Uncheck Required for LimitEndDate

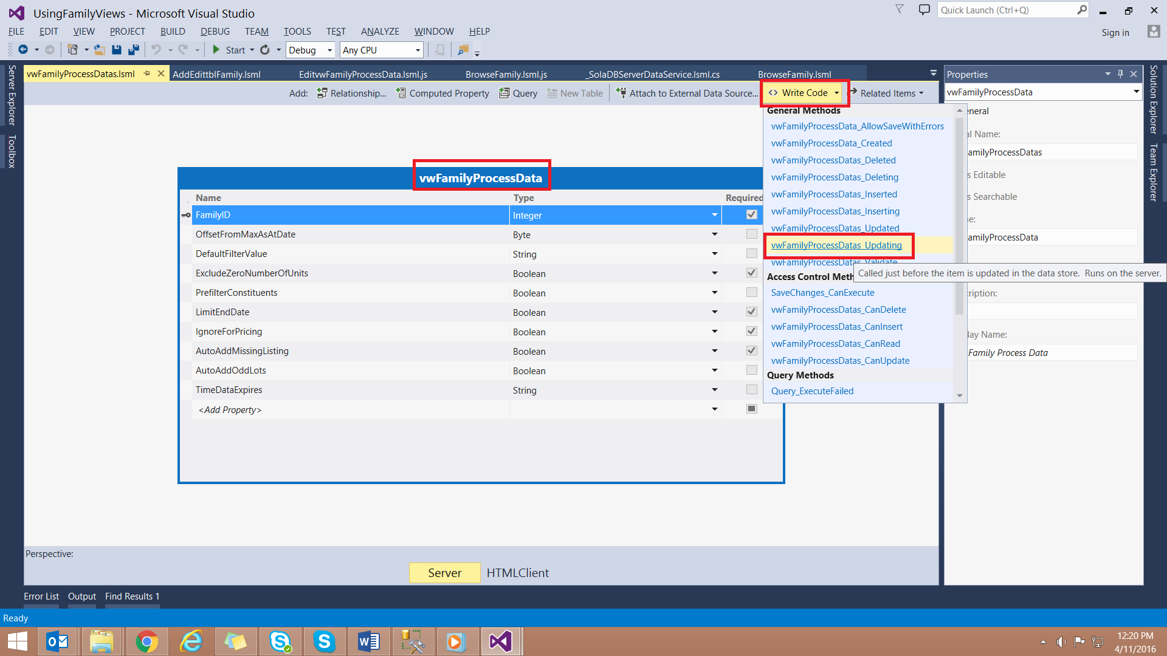pyautogui.click(x=752, y=312)
